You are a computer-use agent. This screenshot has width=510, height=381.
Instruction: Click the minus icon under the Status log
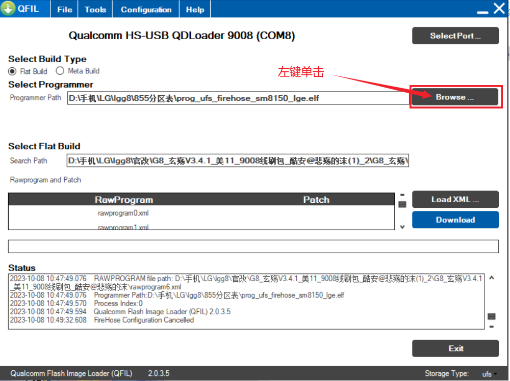pos(491,326)
